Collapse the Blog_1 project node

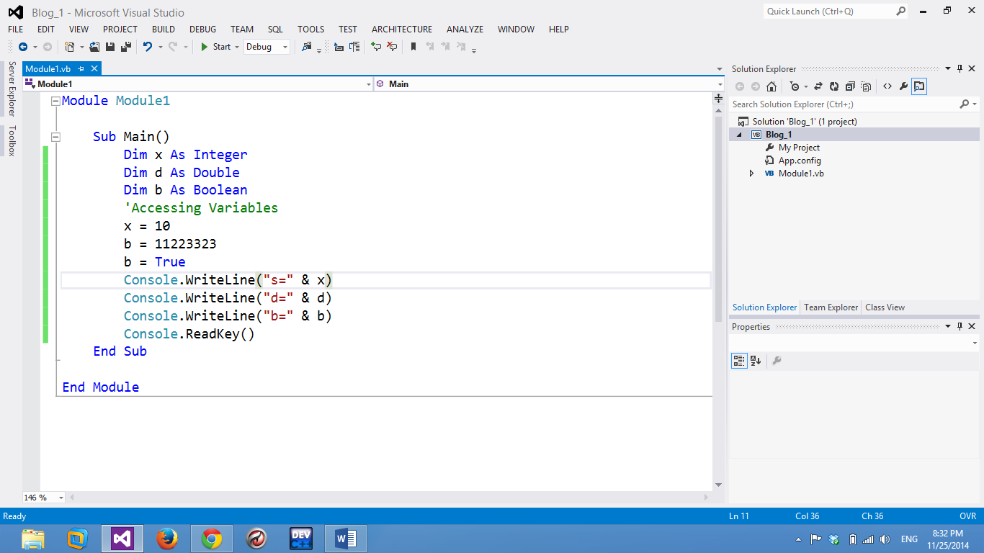pyautogui.click(x=738, y=134)
